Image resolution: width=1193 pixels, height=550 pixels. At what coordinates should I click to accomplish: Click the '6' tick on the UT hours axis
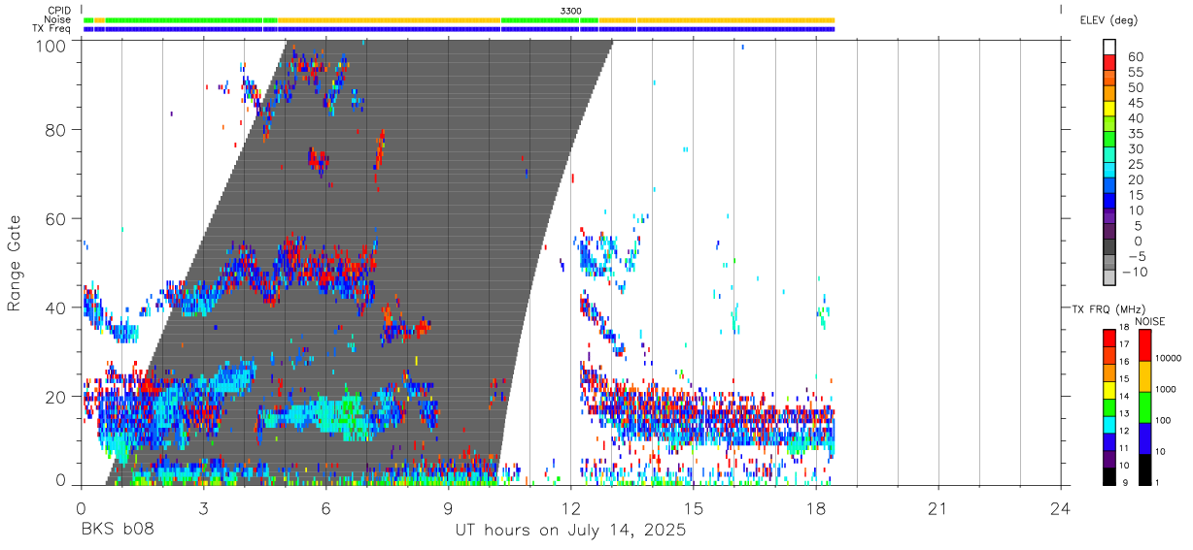point(325,507)
